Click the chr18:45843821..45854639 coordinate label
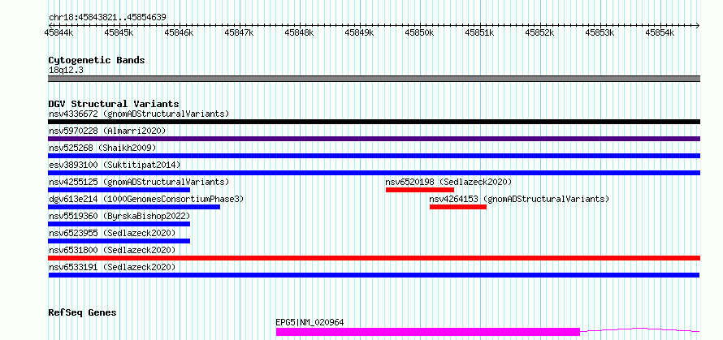723x340 pixels. point(107,17)
